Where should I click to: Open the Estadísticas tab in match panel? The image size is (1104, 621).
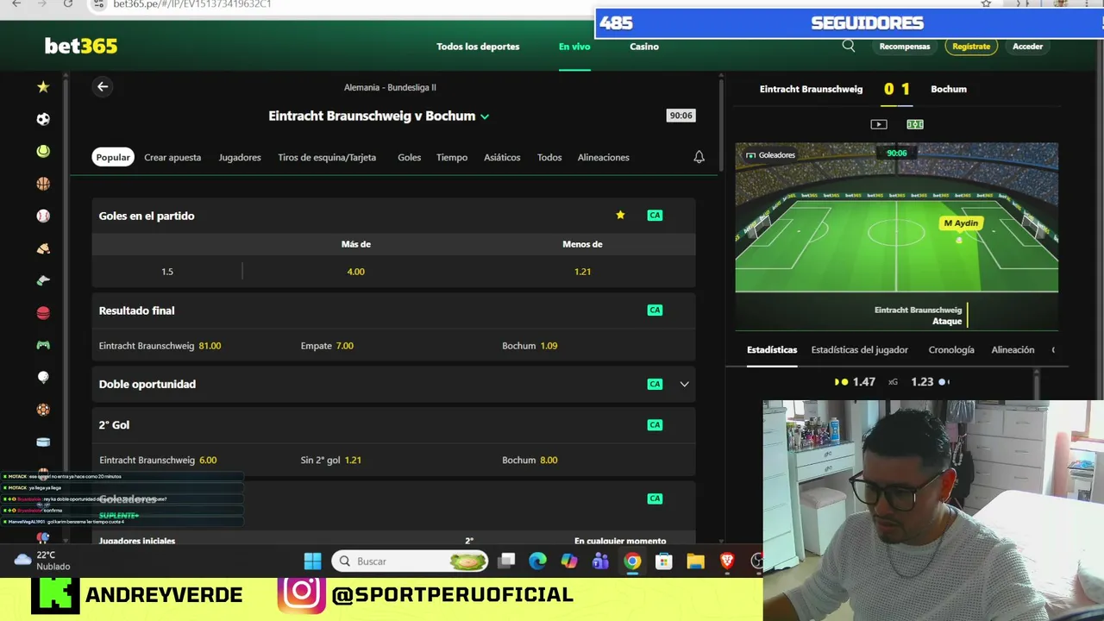tap(772, 350)
